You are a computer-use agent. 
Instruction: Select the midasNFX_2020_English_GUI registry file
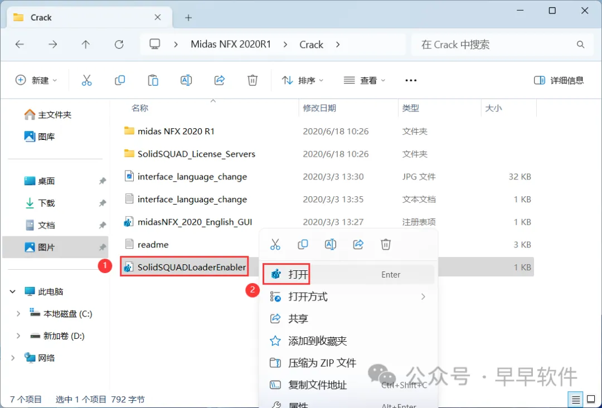tap(195, 222)
